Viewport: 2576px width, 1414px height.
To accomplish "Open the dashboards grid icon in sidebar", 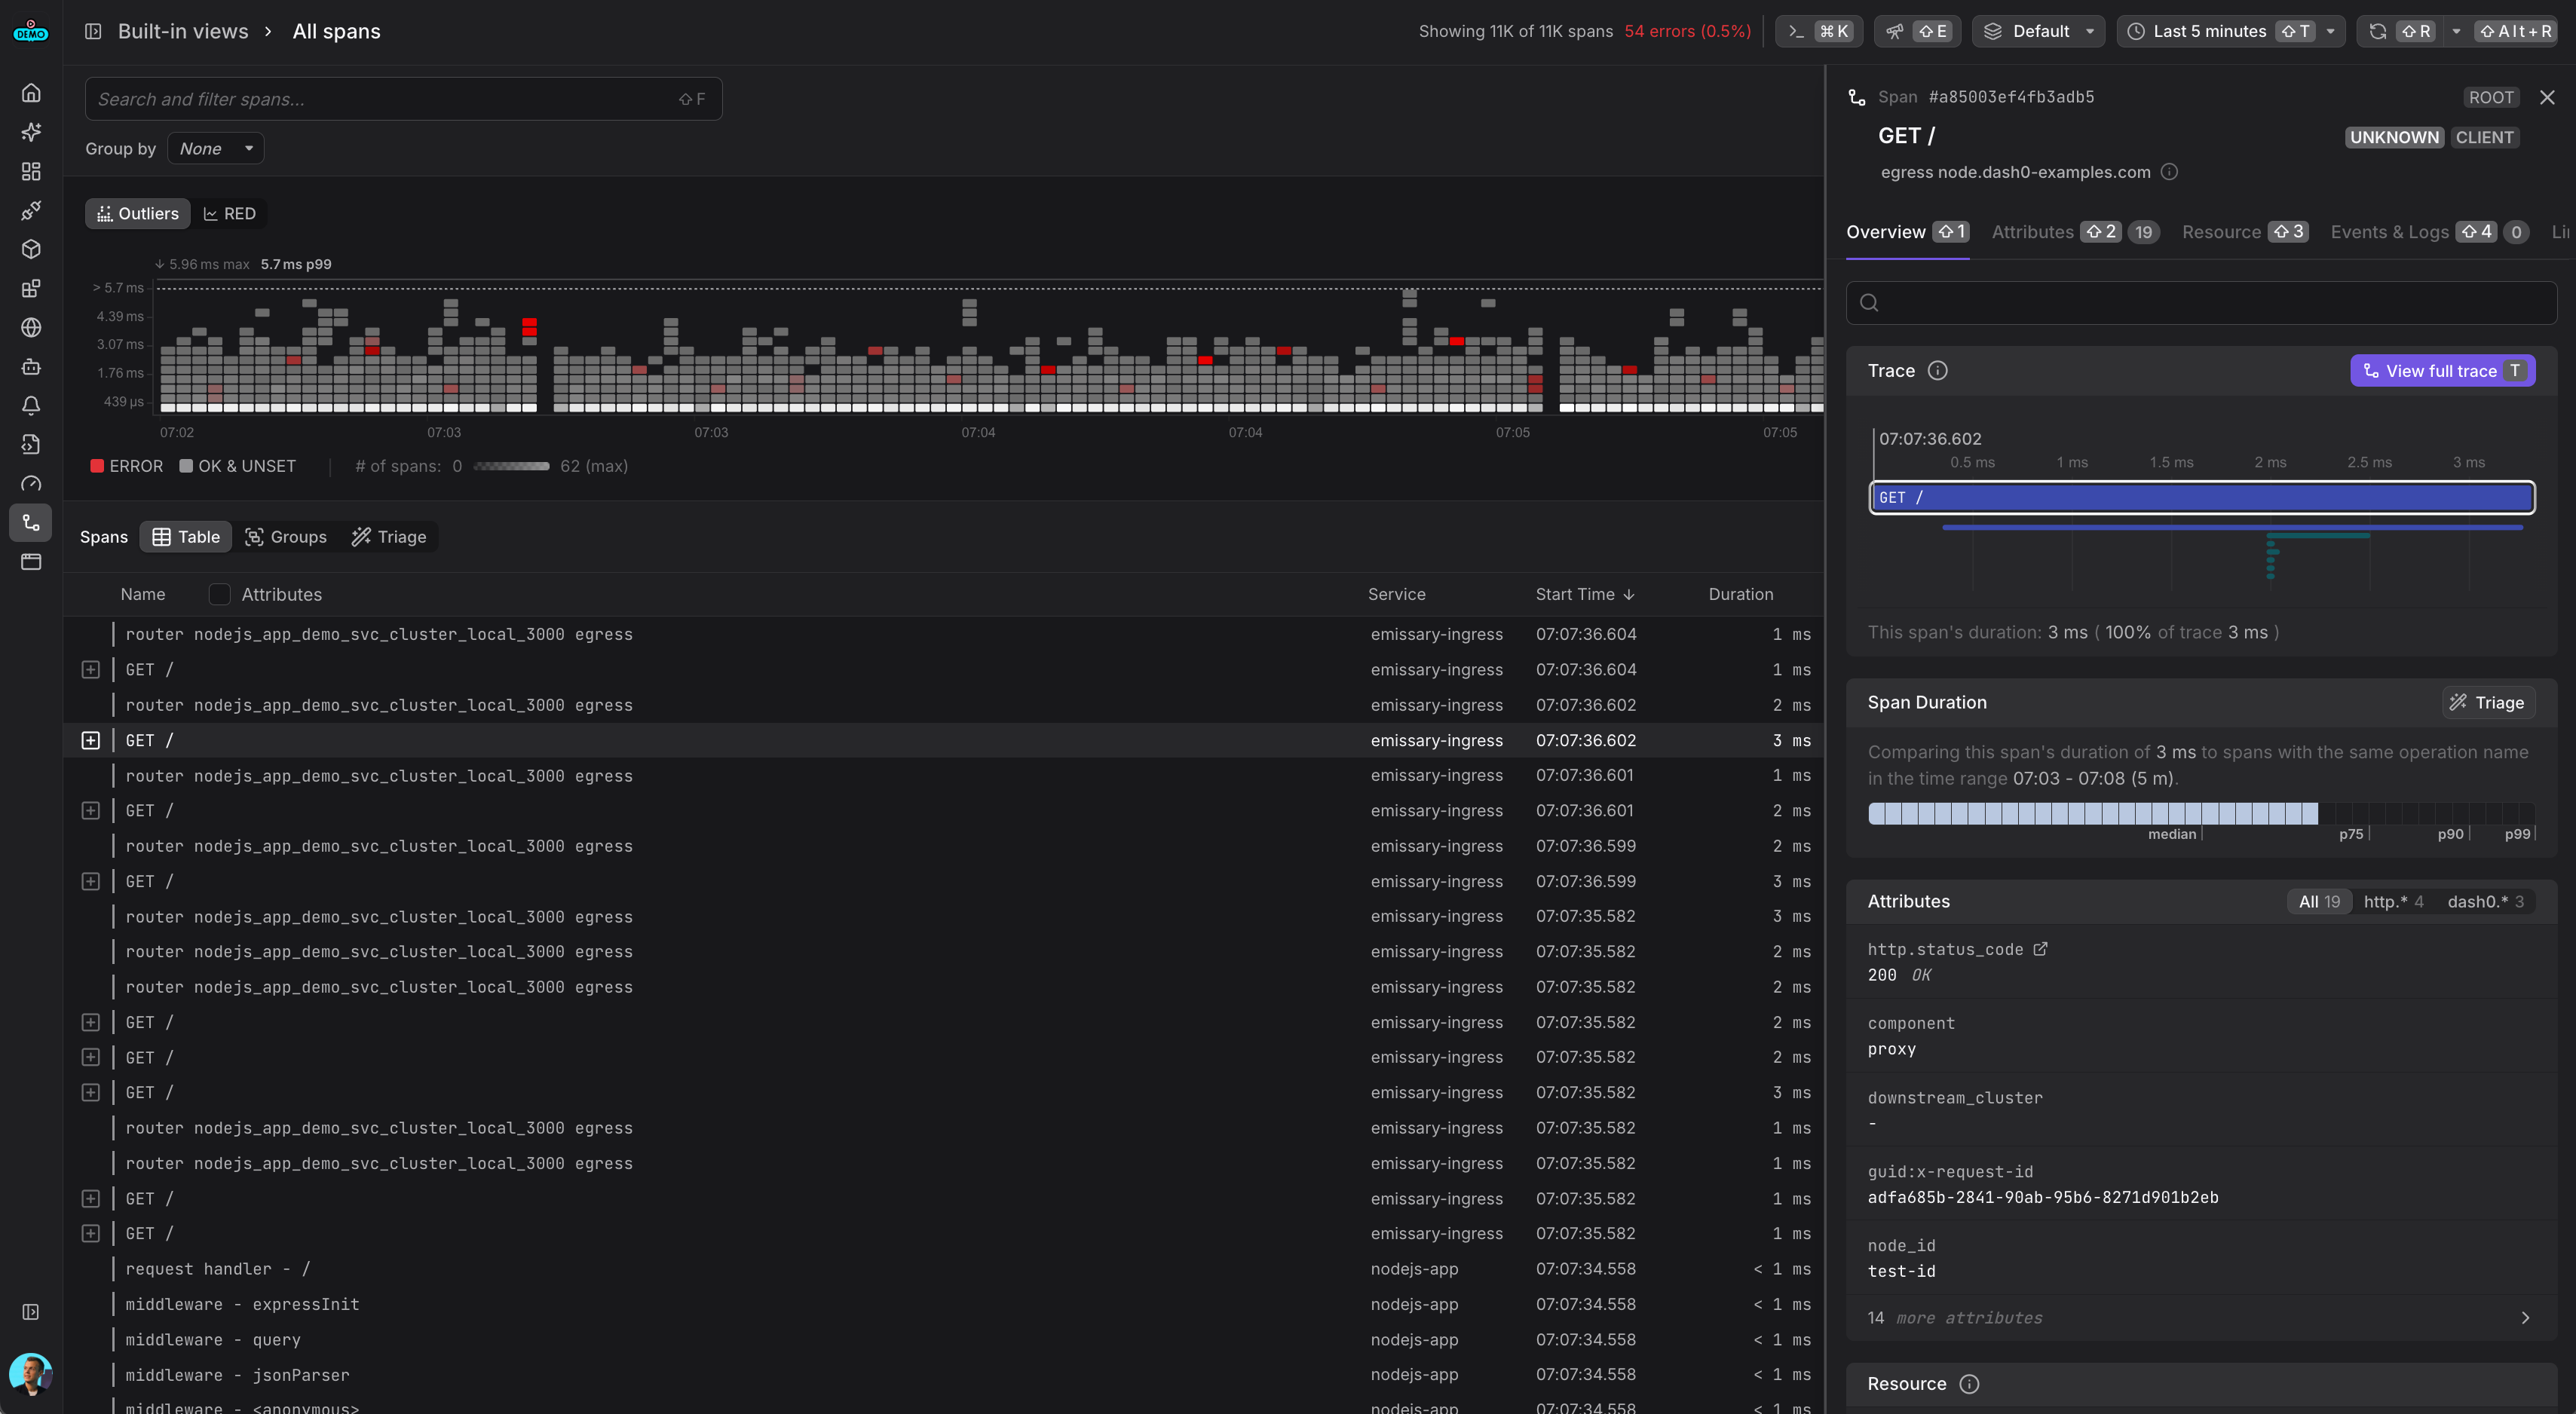I will point(31,171).
